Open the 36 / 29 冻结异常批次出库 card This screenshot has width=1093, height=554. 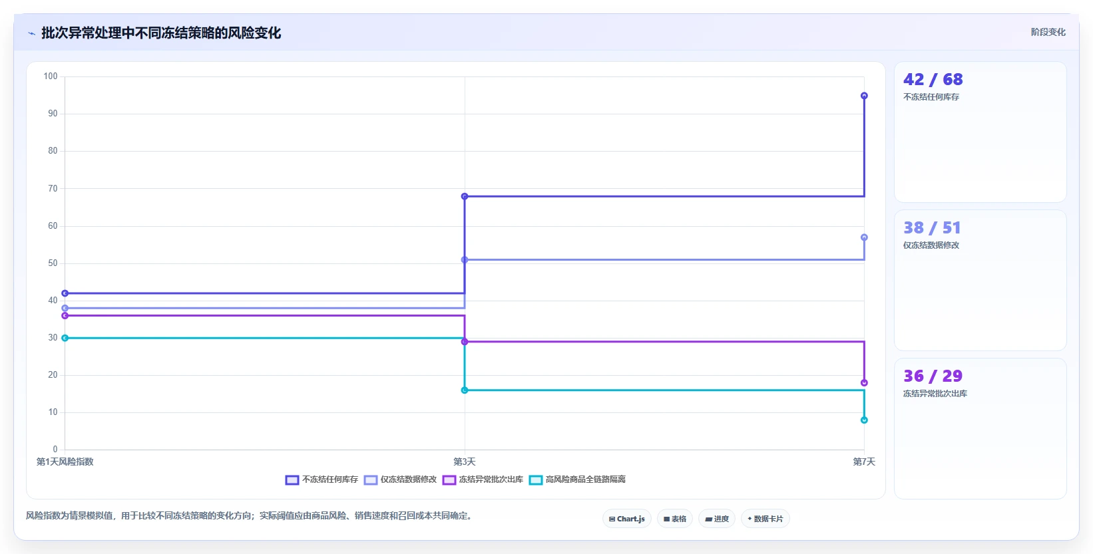980,429
